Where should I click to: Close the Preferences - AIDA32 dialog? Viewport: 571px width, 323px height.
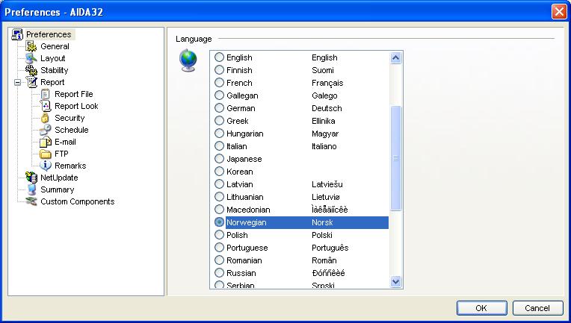point(559,12)
